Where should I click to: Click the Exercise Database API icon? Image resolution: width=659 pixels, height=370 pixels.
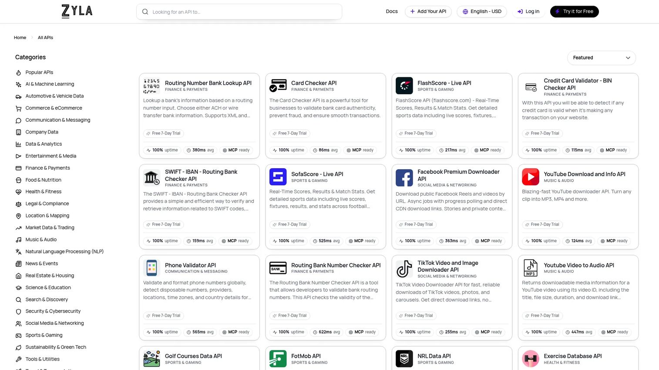pyautogui.click(x=531, y=359)
